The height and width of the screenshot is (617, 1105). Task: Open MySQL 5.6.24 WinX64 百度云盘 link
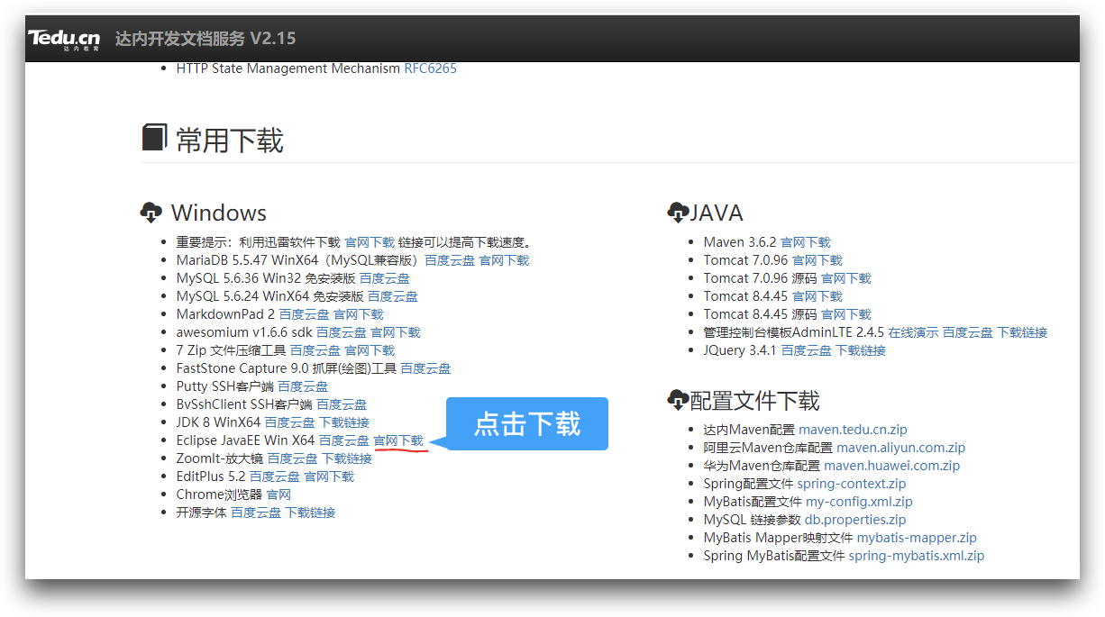(392, 296)
